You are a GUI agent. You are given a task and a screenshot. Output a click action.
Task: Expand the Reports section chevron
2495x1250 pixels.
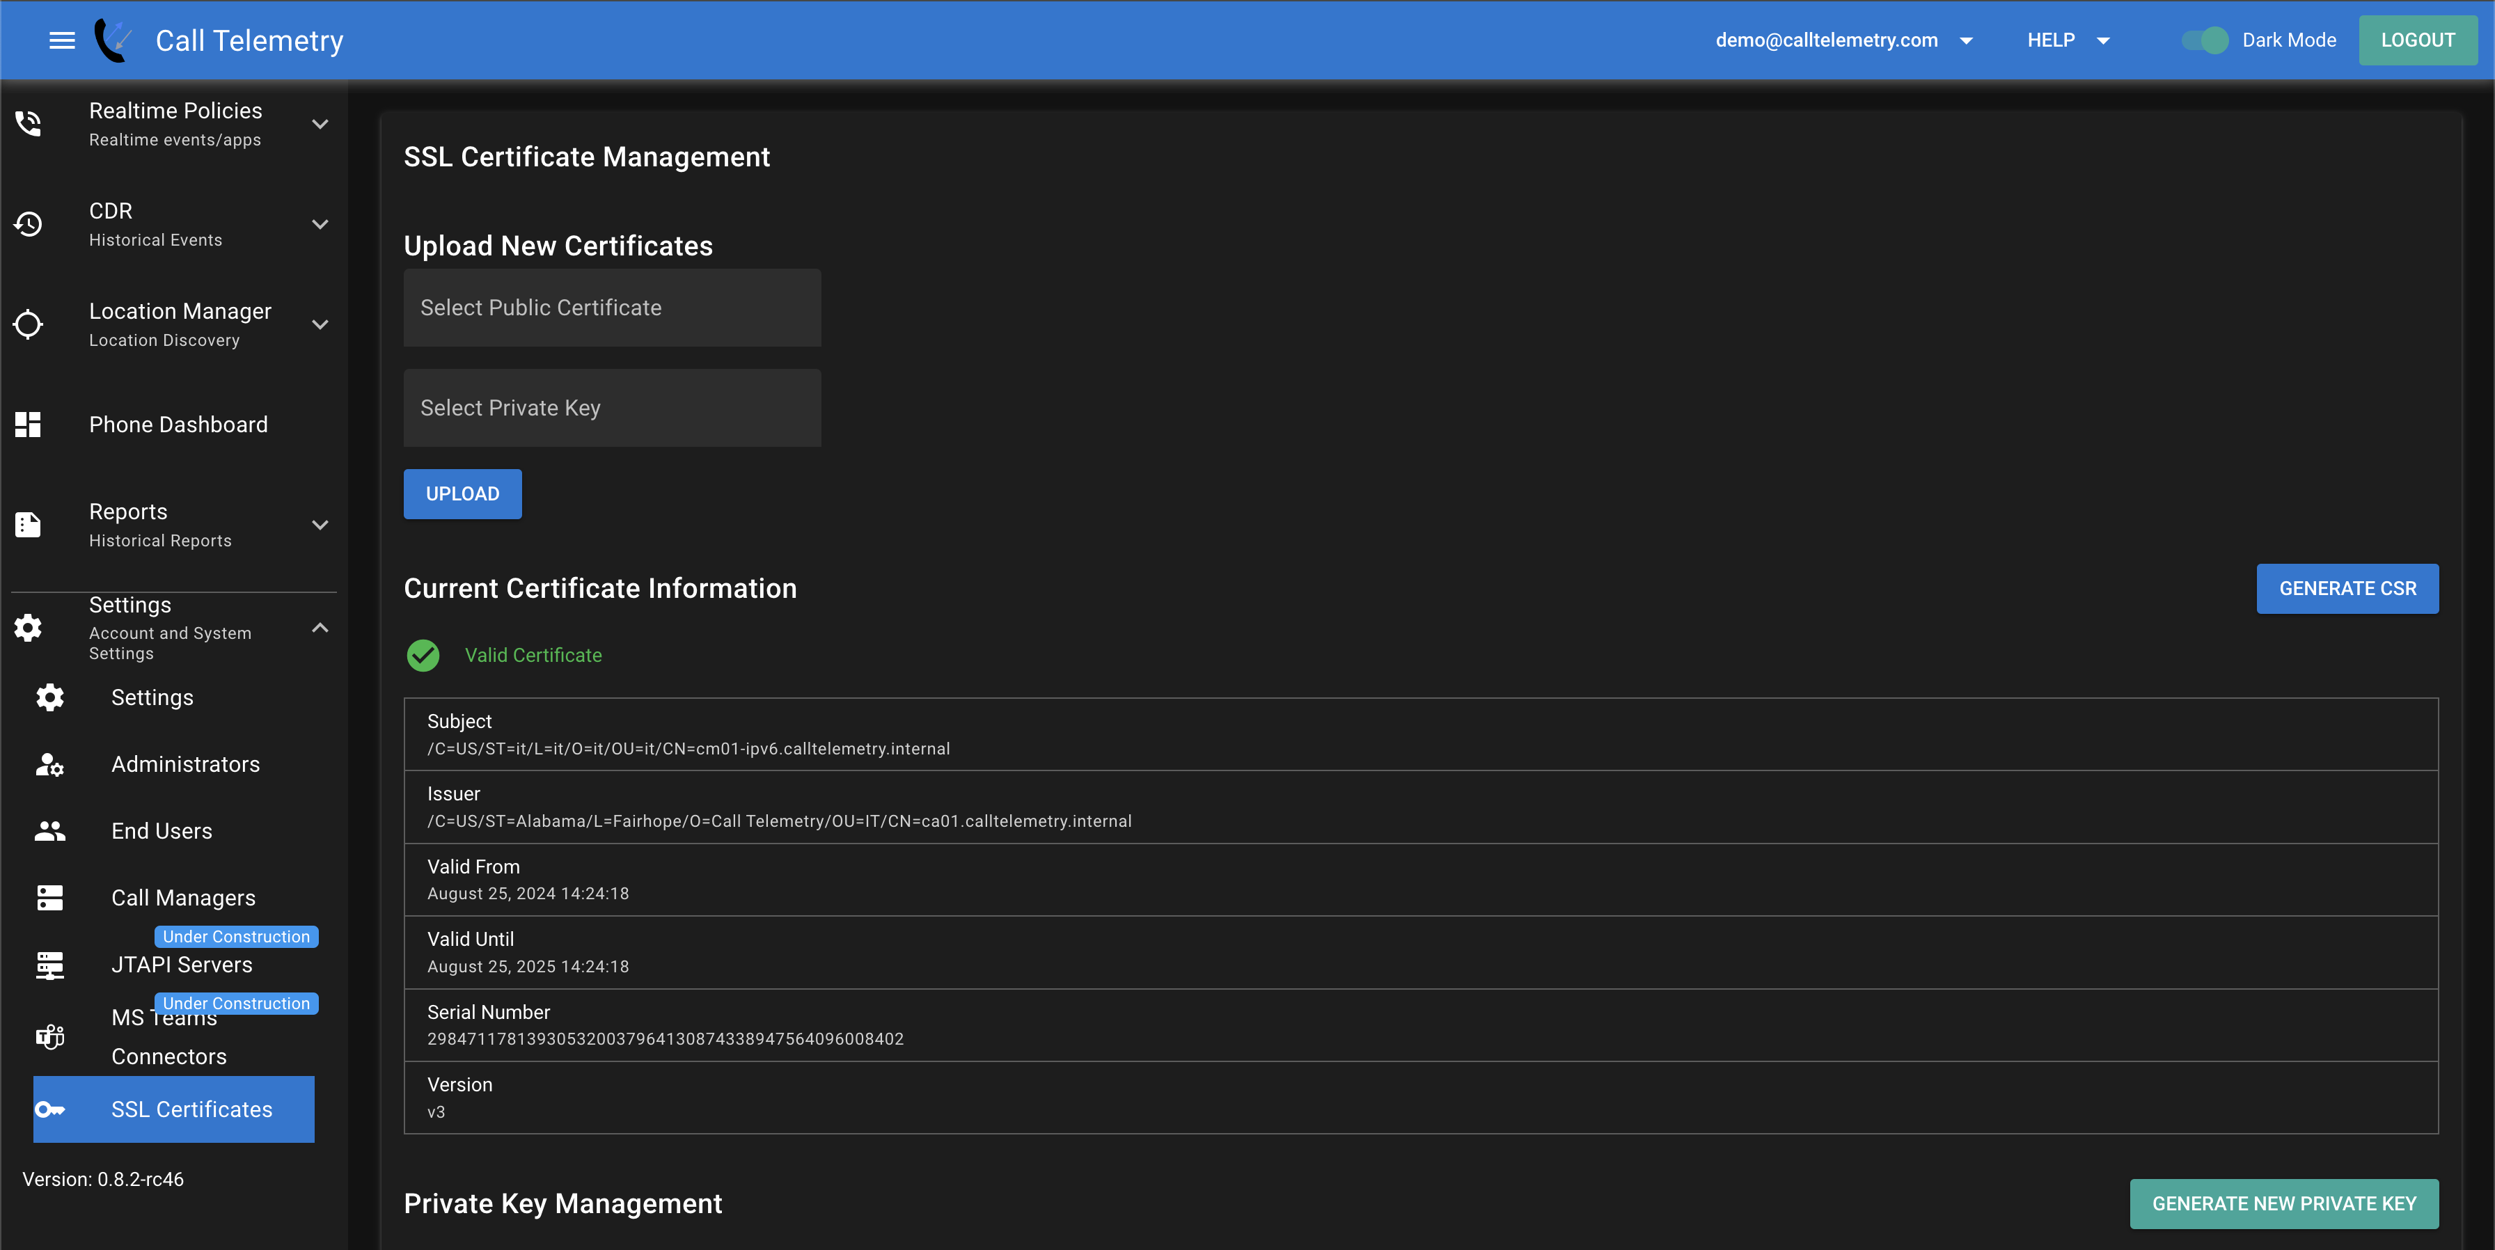tap(321, 525)
